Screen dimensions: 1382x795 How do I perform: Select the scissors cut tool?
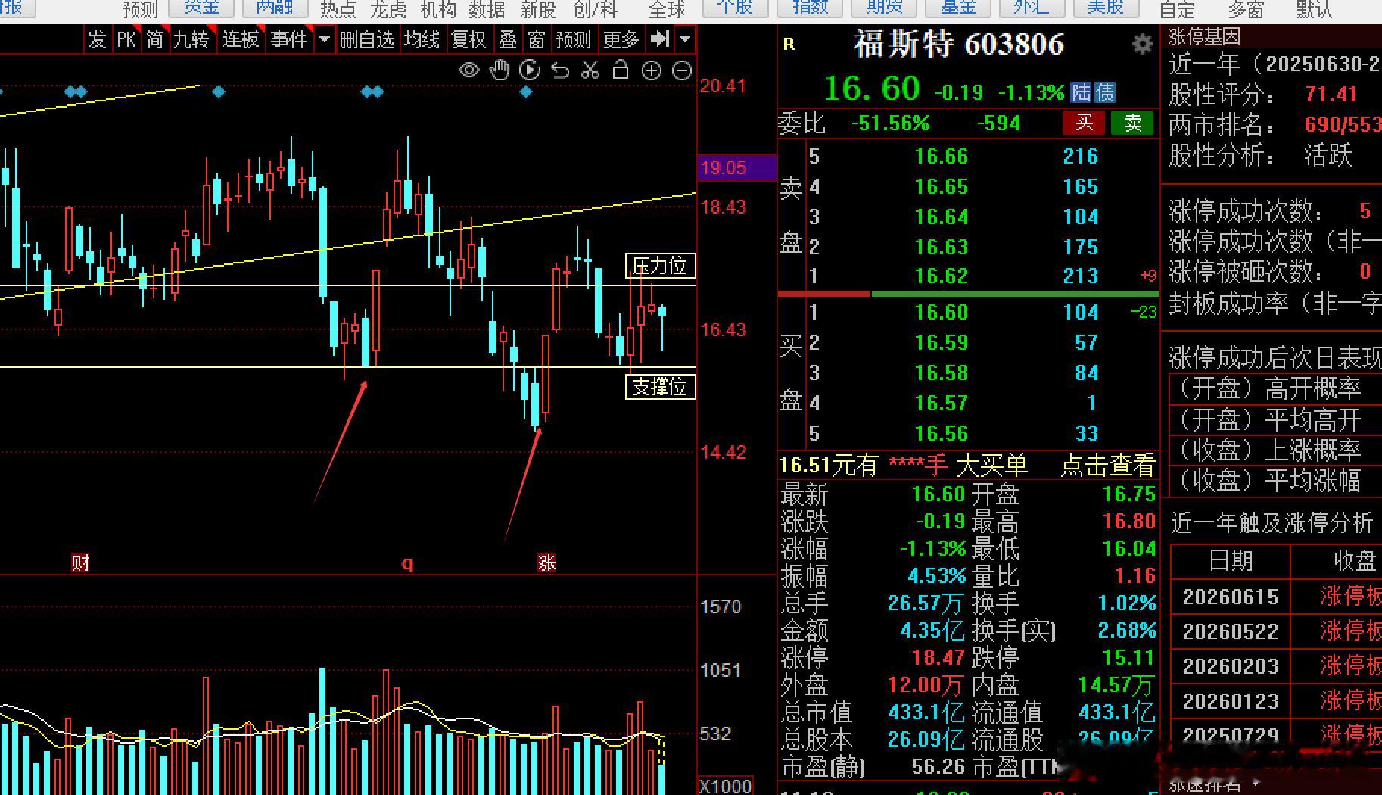tap(590, 70)
